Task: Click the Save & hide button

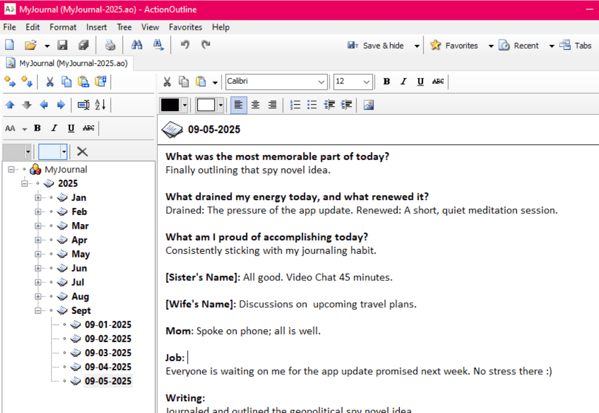Action: tap(376, 45)
